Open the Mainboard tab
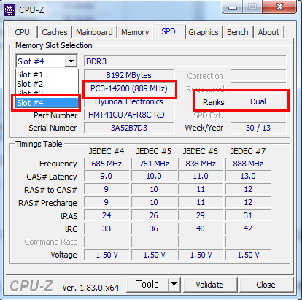Image resolution: width=302 pixels, height=300 pixels. point(94,32)
